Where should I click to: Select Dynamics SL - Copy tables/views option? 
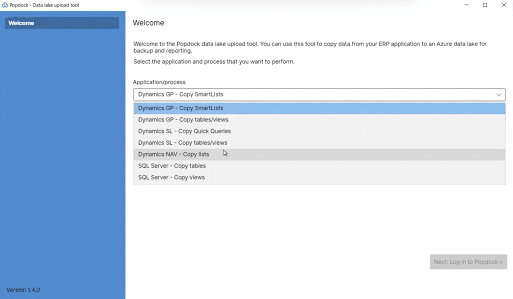tap(182, 143)
